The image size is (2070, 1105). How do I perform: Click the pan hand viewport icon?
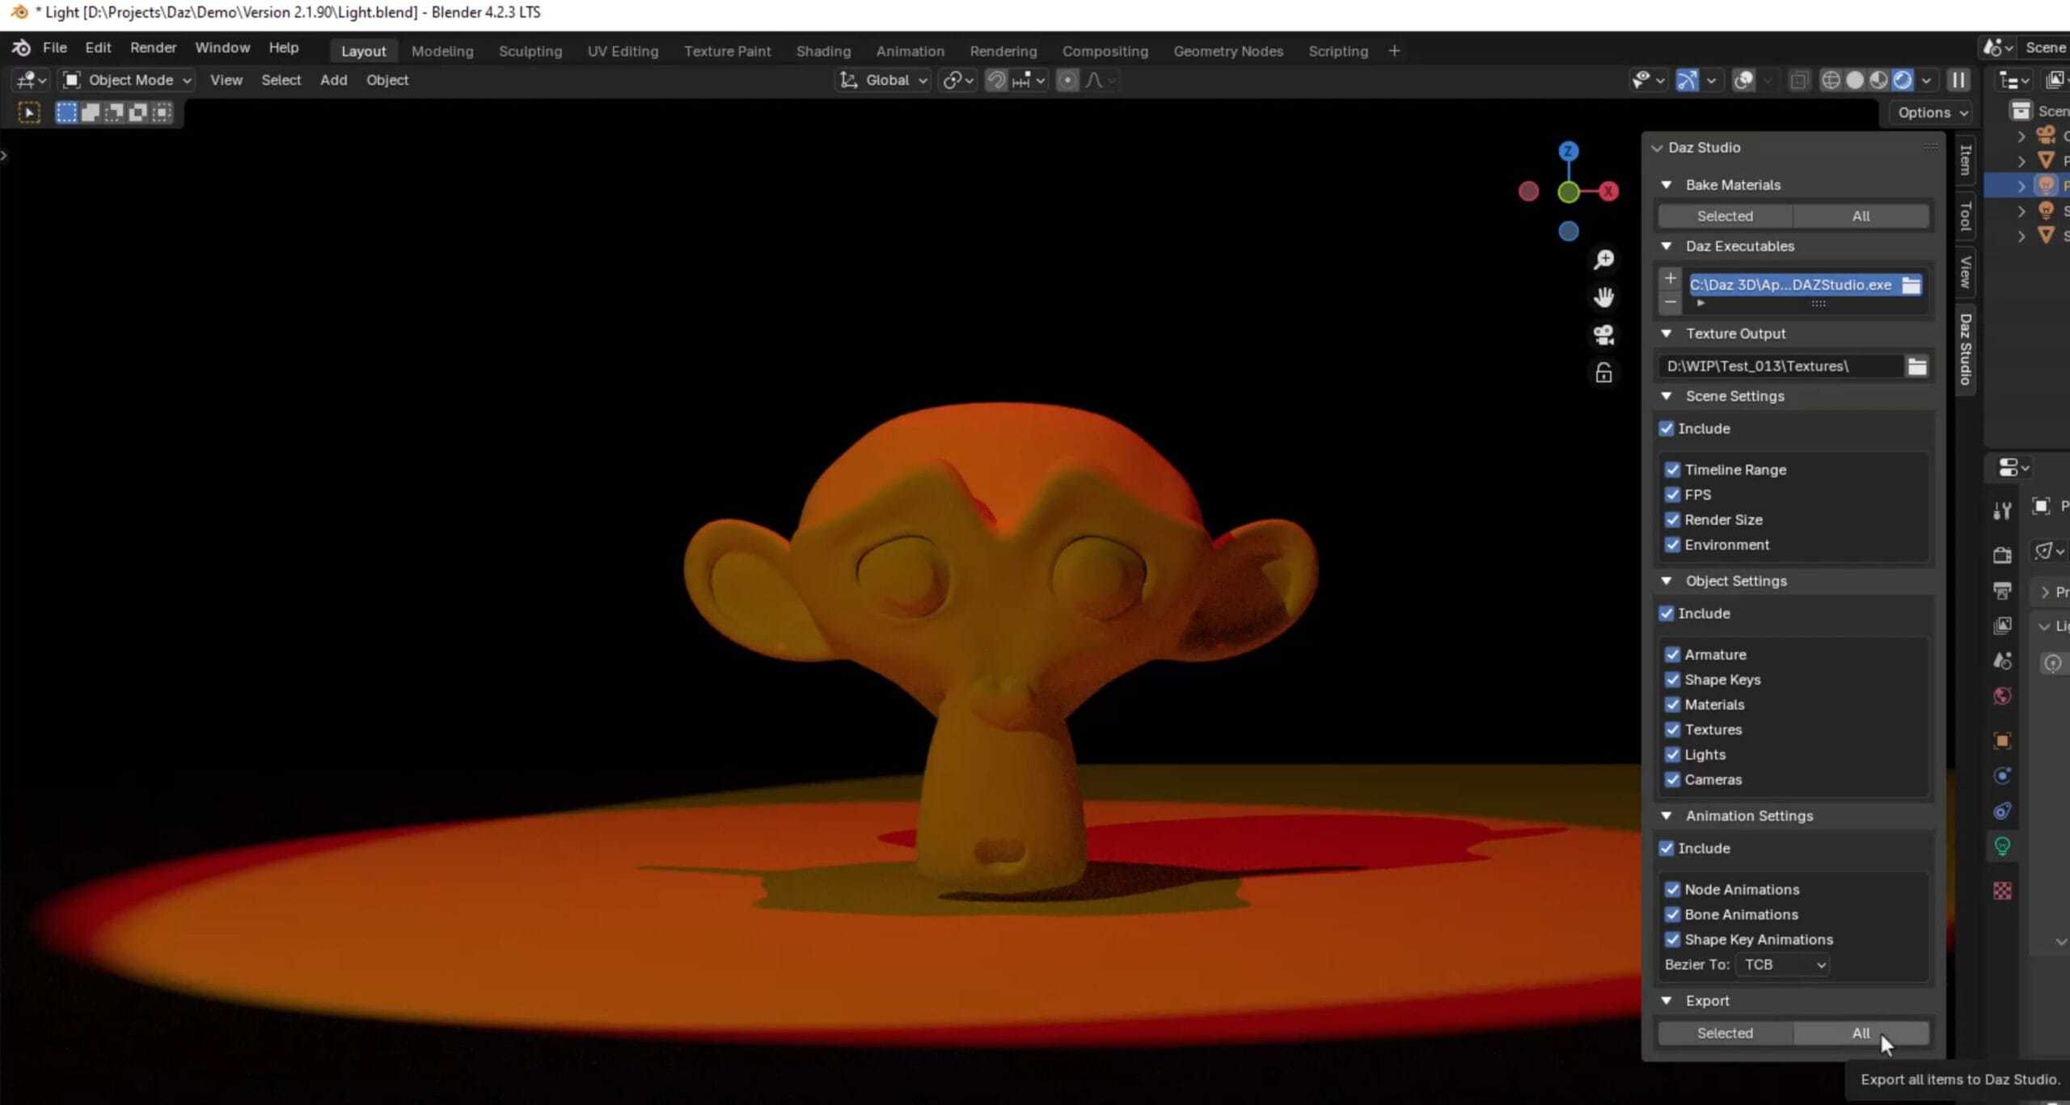pos(1603,297)
